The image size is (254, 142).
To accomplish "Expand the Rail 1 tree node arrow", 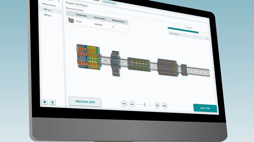I will [x=43, y=10].
